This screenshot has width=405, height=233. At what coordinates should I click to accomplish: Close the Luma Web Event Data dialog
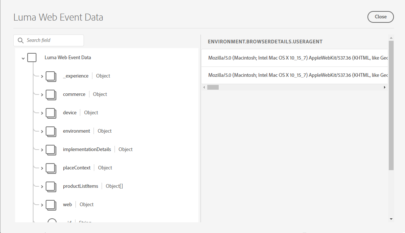[x=380, y=17]
